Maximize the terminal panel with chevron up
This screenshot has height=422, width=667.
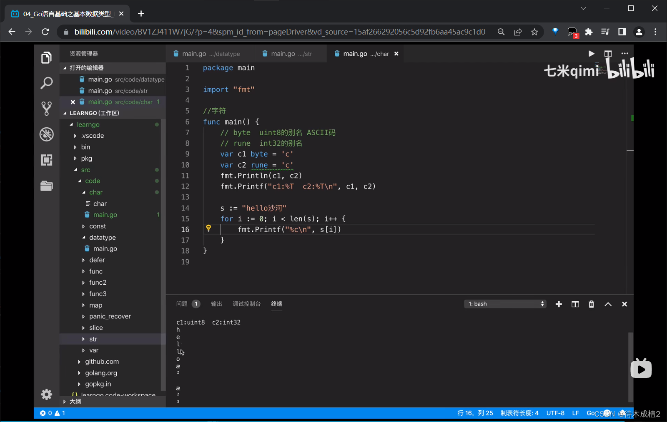click(608, 304)
